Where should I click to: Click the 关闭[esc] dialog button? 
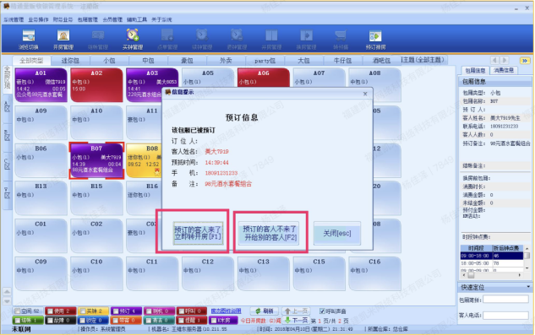(336, 233)
